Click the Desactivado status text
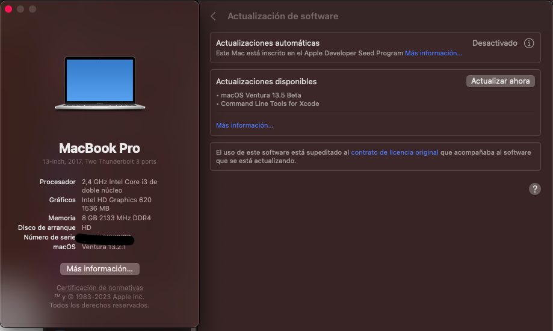This screenshot has height=331, width=553. click(495, 43)
